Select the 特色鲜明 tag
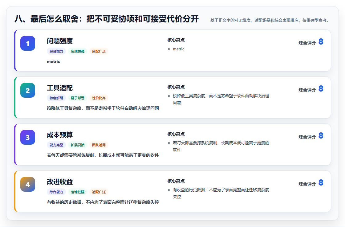Image resolution: width=345 pixels, height=227 pixels. pos(56,98)
